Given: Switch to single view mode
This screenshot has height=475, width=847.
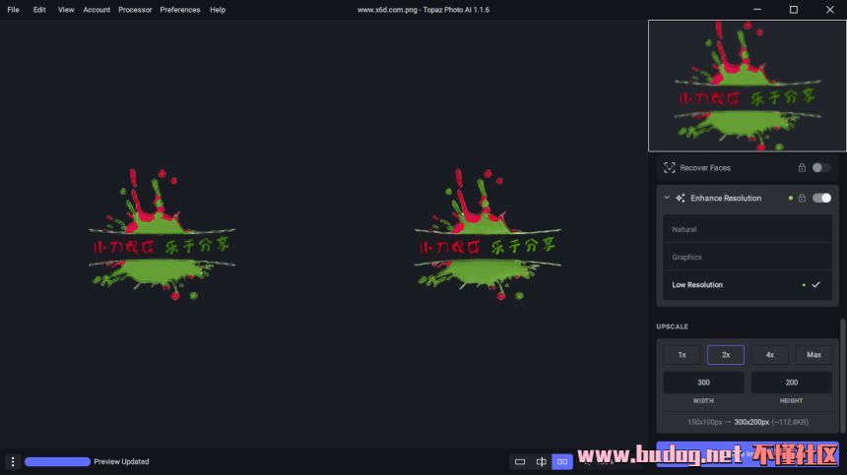Looking at the screenshot, I should point(520,461).
